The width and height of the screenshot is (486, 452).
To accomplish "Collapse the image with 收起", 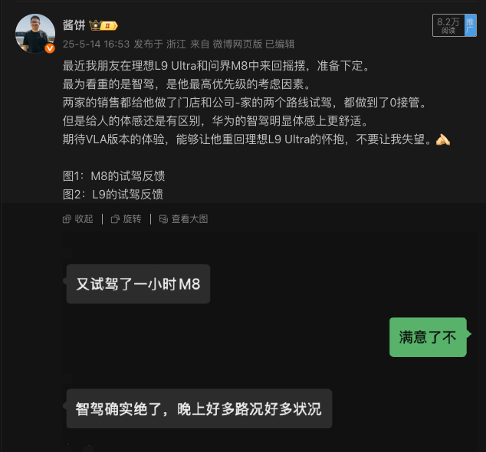I will tap(78, 219).
